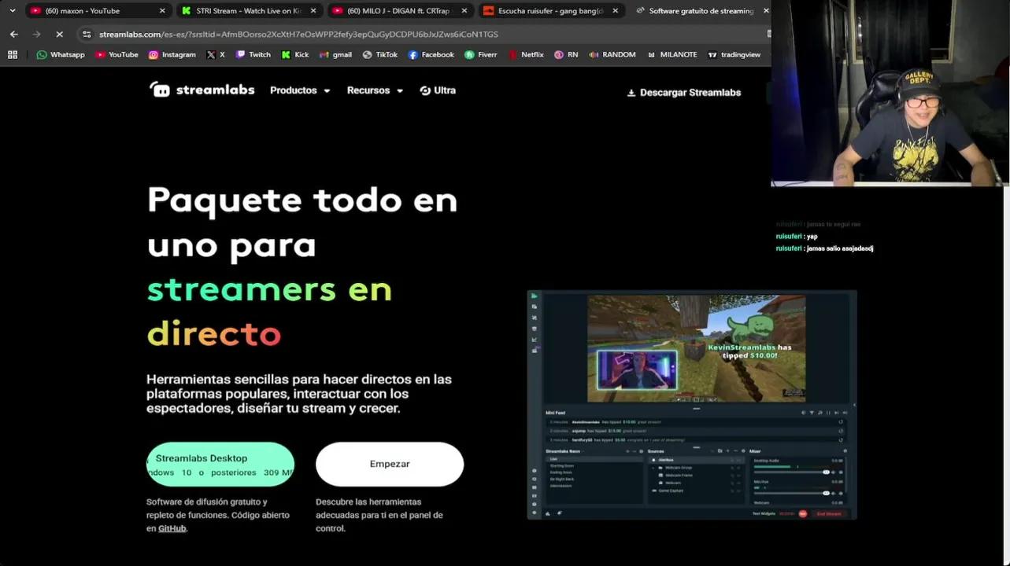Select the Software gratuito de streaming tab
The image size is (1010, 566).
coord(699,11)
